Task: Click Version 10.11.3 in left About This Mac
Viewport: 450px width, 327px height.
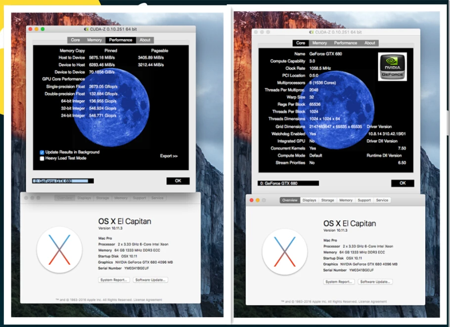Action: point(110,228)
